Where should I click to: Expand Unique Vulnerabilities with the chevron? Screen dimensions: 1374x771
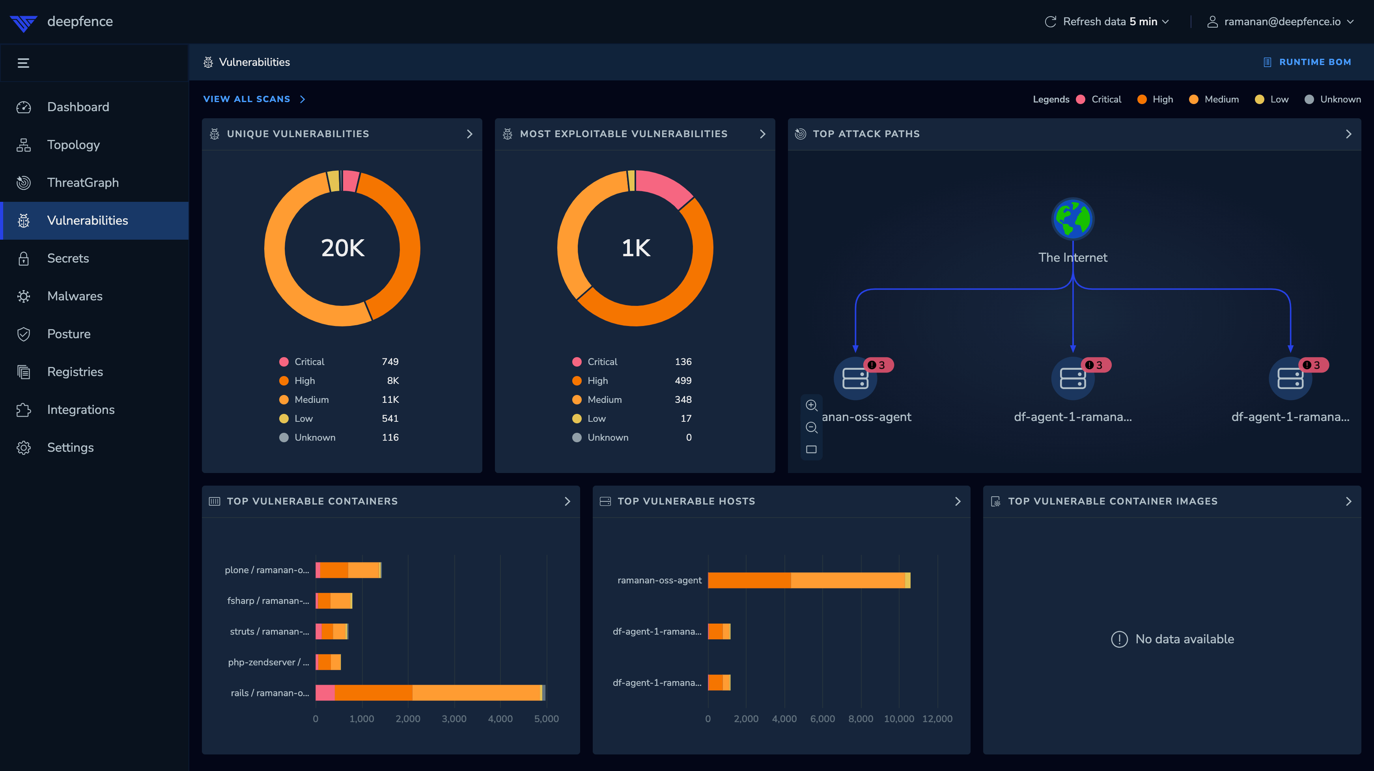[469, 134]
